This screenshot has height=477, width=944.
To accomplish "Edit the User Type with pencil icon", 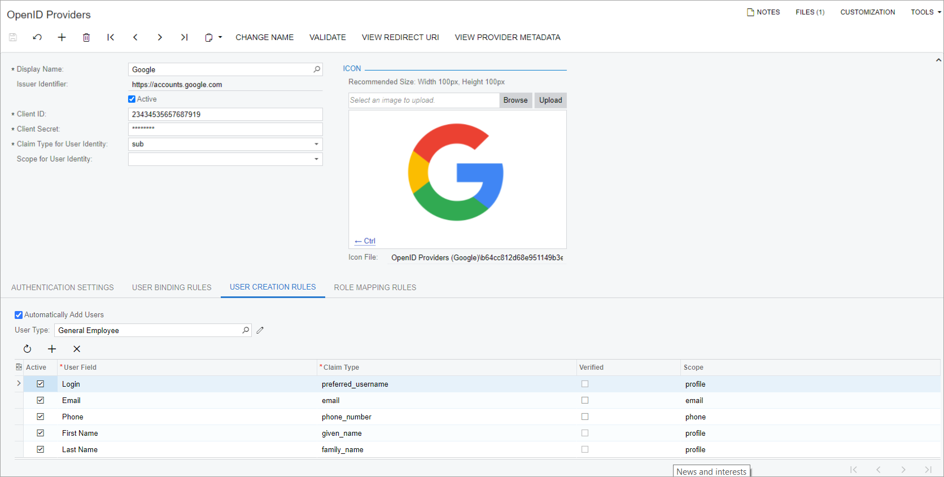I will (260, 330).
